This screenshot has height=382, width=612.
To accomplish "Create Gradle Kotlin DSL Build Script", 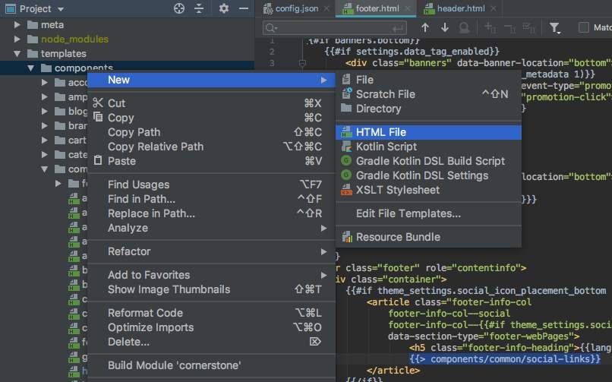I will pyautogui.click(x=428, y=161).
